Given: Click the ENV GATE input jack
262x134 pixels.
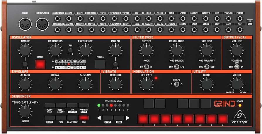Looking at the screenshot, I should (149, 29).
